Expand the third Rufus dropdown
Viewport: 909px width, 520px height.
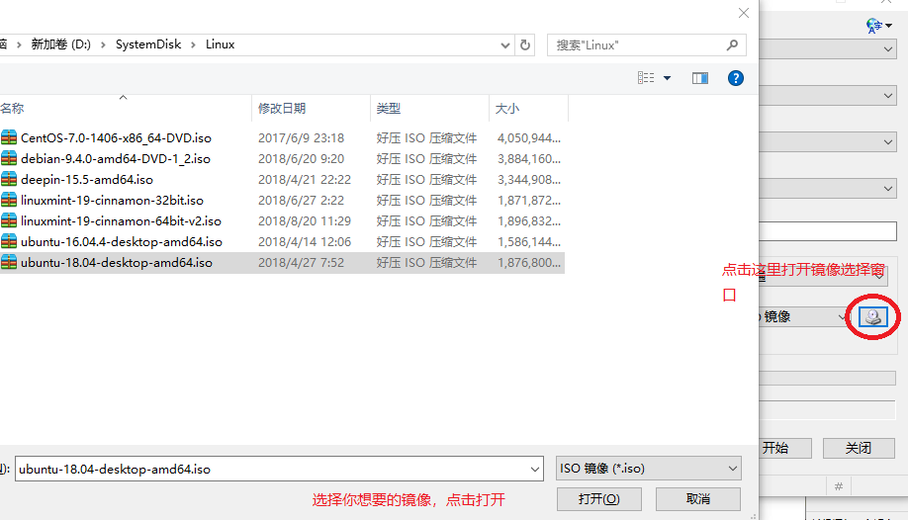(888, 142)
